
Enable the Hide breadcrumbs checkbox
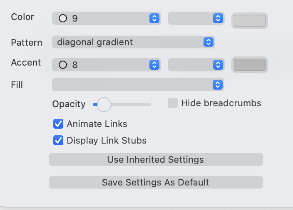tap(173, 103)
